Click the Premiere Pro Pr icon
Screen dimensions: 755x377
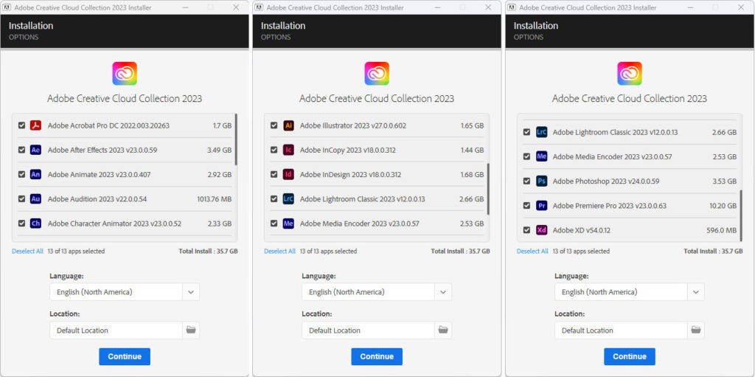click(542, 205)
